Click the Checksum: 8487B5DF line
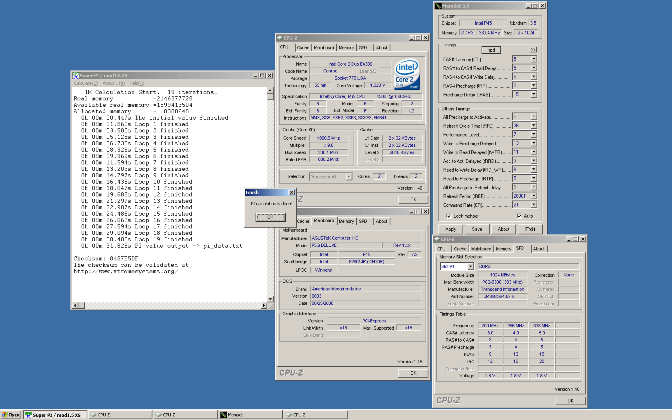The width and height of the screenshot is (672, 420). (x=106, y=259)
